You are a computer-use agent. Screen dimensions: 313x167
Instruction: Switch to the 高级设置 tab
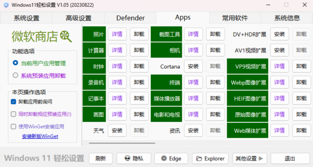79,18
